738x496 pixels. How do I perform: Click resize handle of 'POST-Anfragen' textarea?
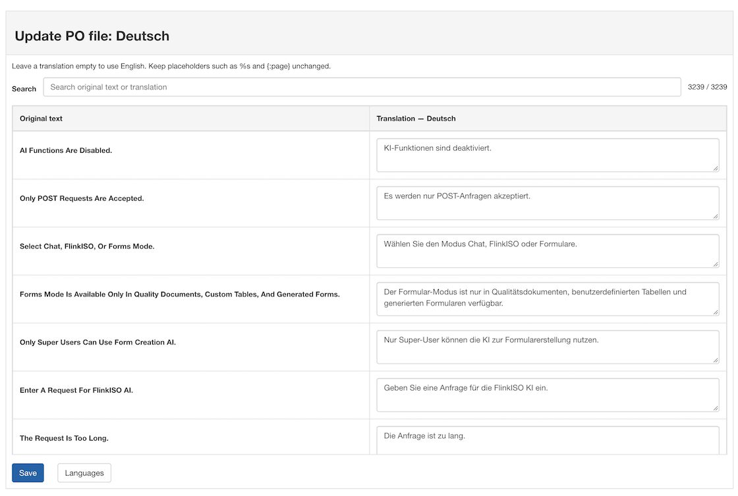coord(716,217)
